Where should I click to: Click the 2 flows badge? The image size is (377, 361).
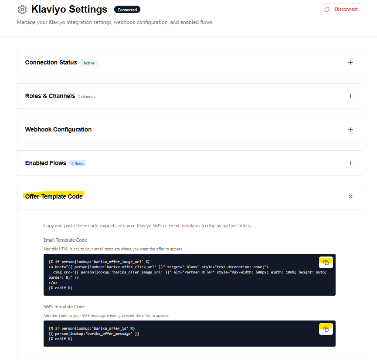pos(78,164)
